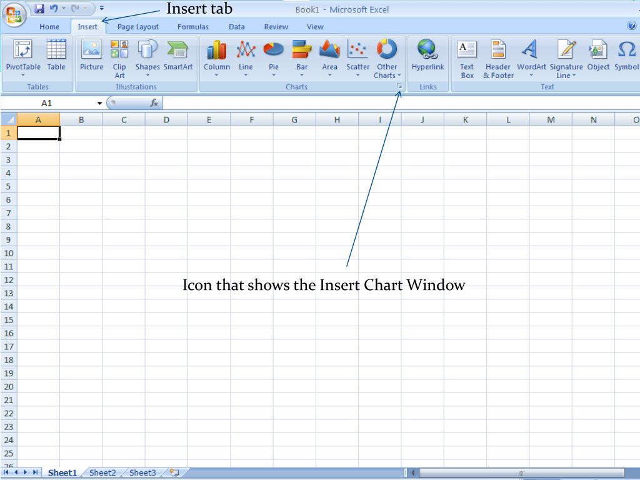Click the Redo icon

pos(75,9)
